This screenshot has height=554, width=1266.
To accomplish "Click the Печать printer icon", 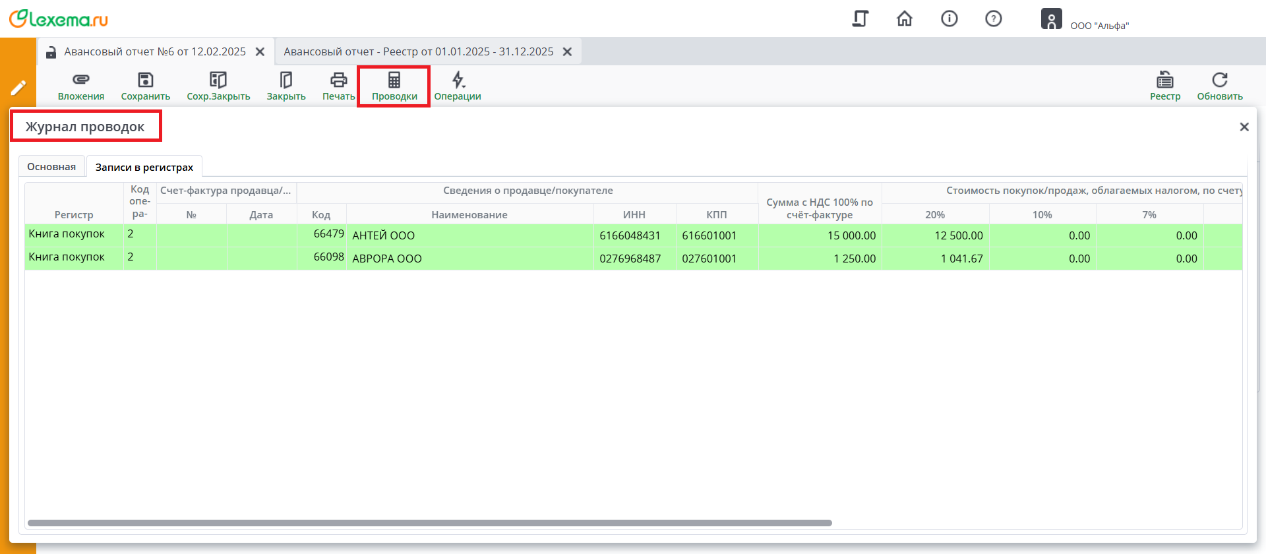I will (338, 80).
